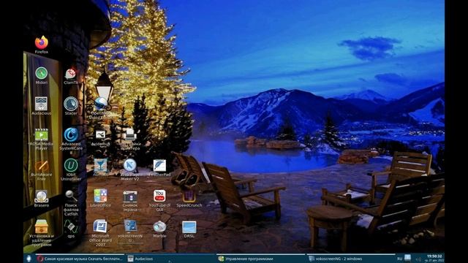Launch the gps desktop icon

(71, 226)
